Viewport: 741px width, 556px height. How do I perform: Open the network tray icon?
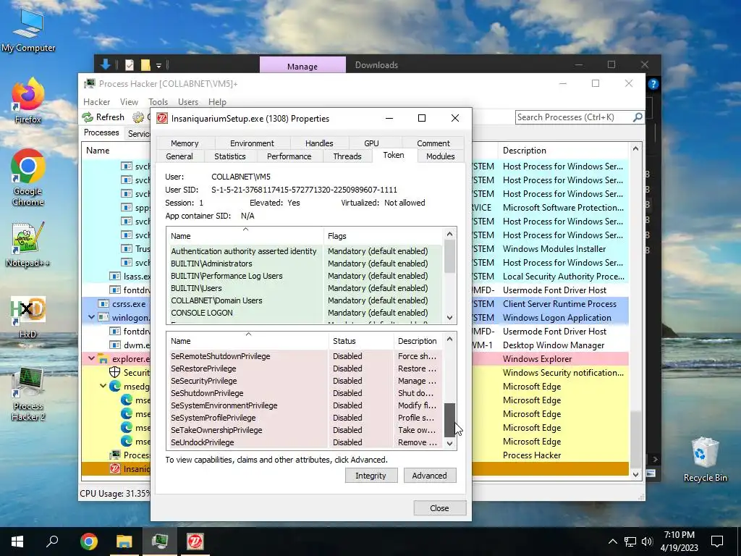click(630, 542)
